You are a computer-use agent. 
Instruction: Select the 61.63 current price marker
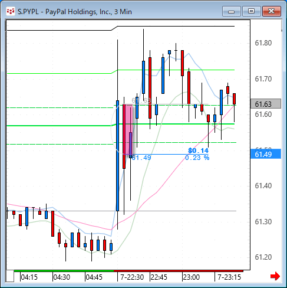click(266, 104)
